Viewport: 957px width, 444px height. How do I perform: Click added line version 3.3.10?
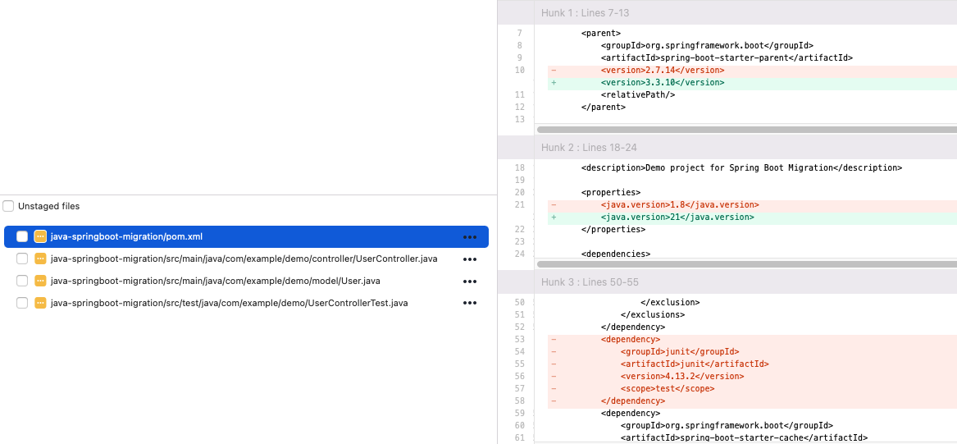click(x=752, y=82)
